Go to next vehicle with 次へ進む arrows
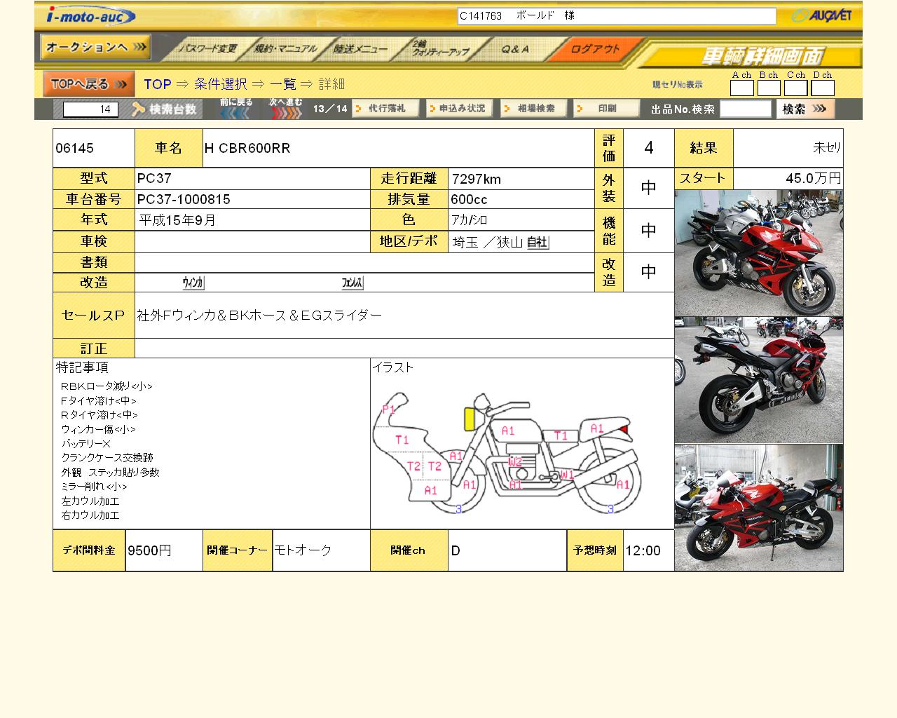 [x=286, y=109]
